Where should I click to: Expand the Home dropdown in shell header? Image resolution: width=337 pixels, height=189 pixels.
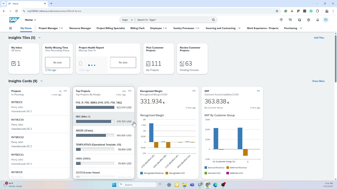[x=31, y=20]
